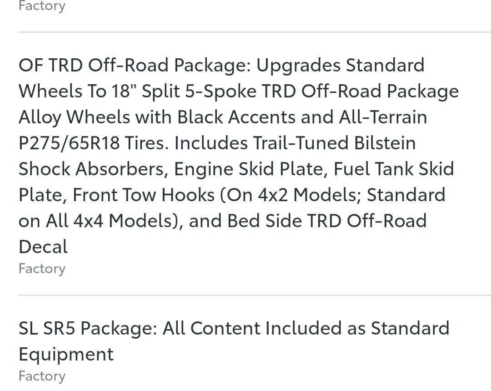Image resolution: width=491 pixels, height=391 pixels.
Task: Click the Factory label below SR5 Package
Action: click(x=42, y=376)
